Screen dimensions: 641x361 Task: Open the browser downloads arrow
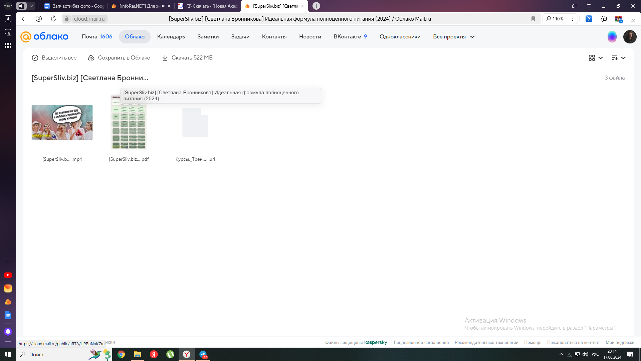coord(633,19)
